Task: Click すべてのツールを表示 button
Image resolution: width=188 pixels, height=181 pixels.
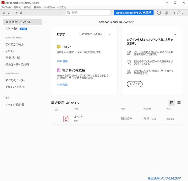Action: pyautogui.click(x=92, y=34)
